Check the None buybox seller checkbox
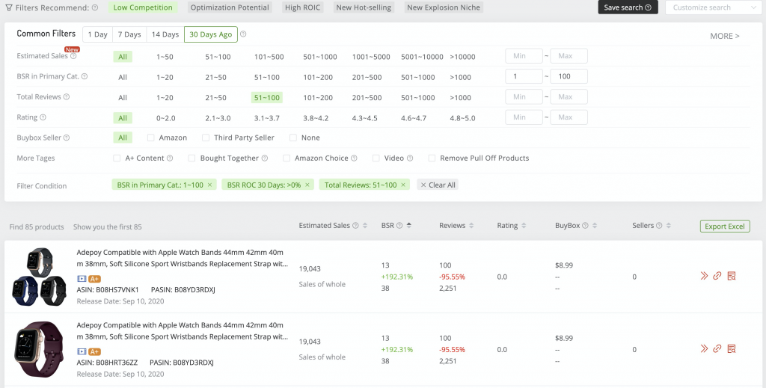766x388 pixels. (293, 138)
